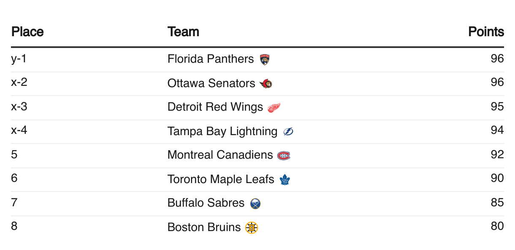
Task: Click the Ottawa Senators team name
Action: click(211, 83)
